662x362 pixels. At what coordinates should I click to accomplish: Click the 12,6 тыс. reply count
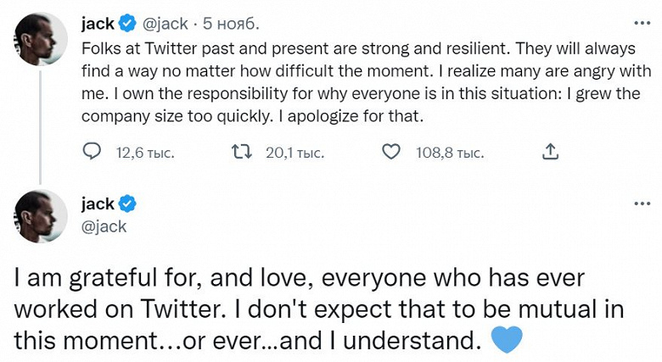tap(144, 153)
